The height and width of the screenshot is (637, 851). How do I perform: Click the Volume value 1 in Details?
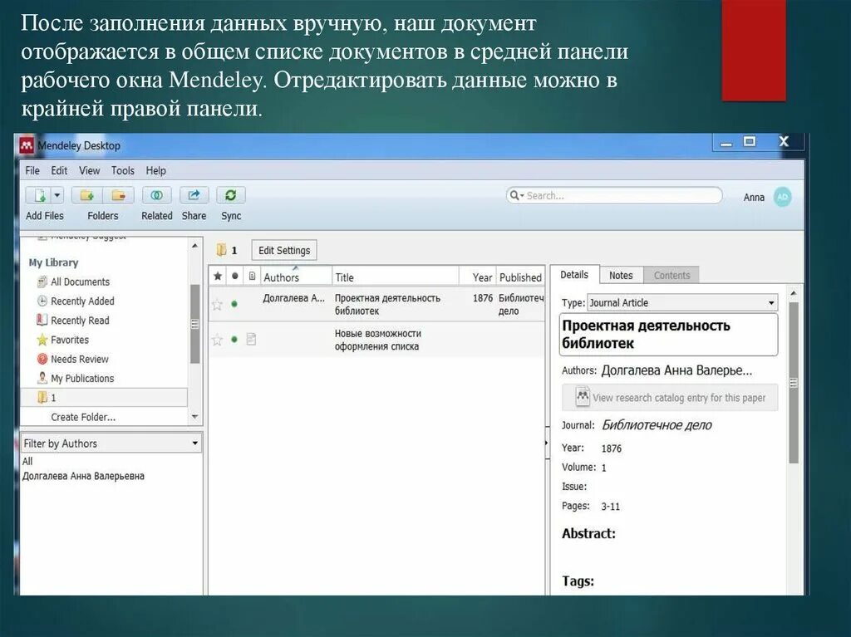(x=604, y=468)
